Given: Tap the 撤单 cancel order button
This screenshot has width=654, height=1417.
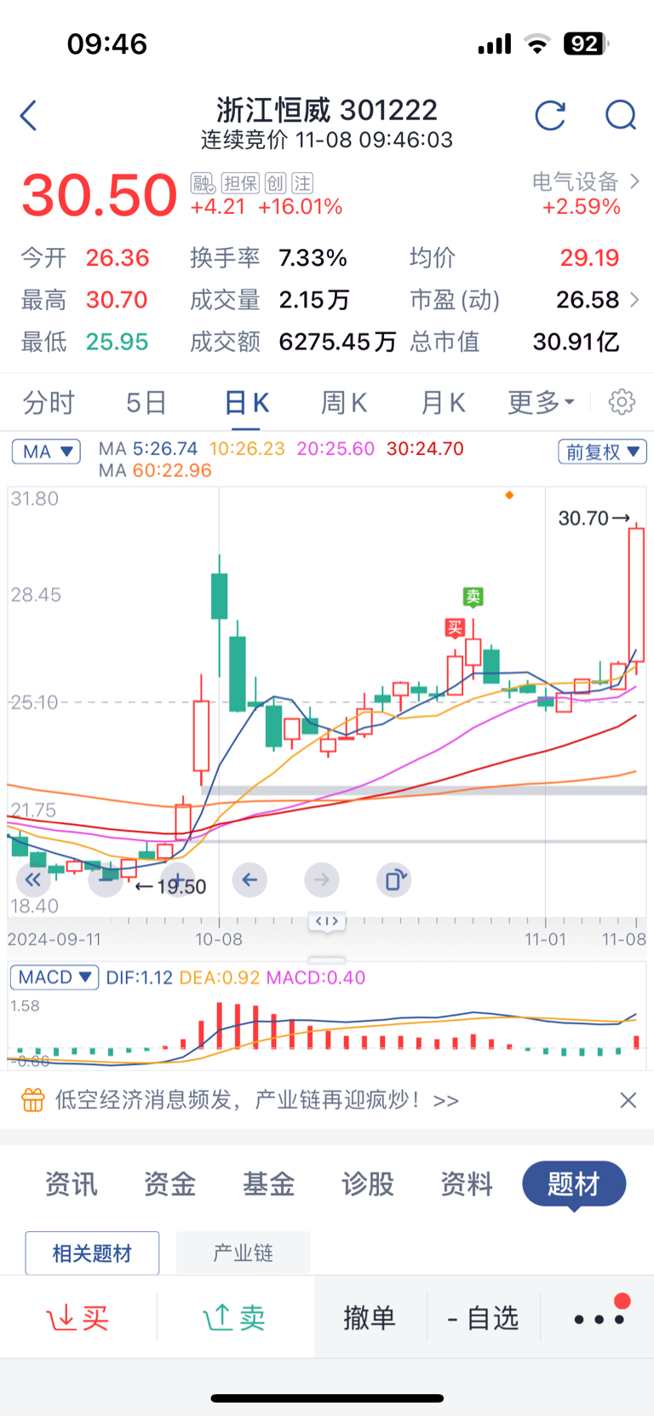Looking at the screenshot, I should (x=370, y=1317).
